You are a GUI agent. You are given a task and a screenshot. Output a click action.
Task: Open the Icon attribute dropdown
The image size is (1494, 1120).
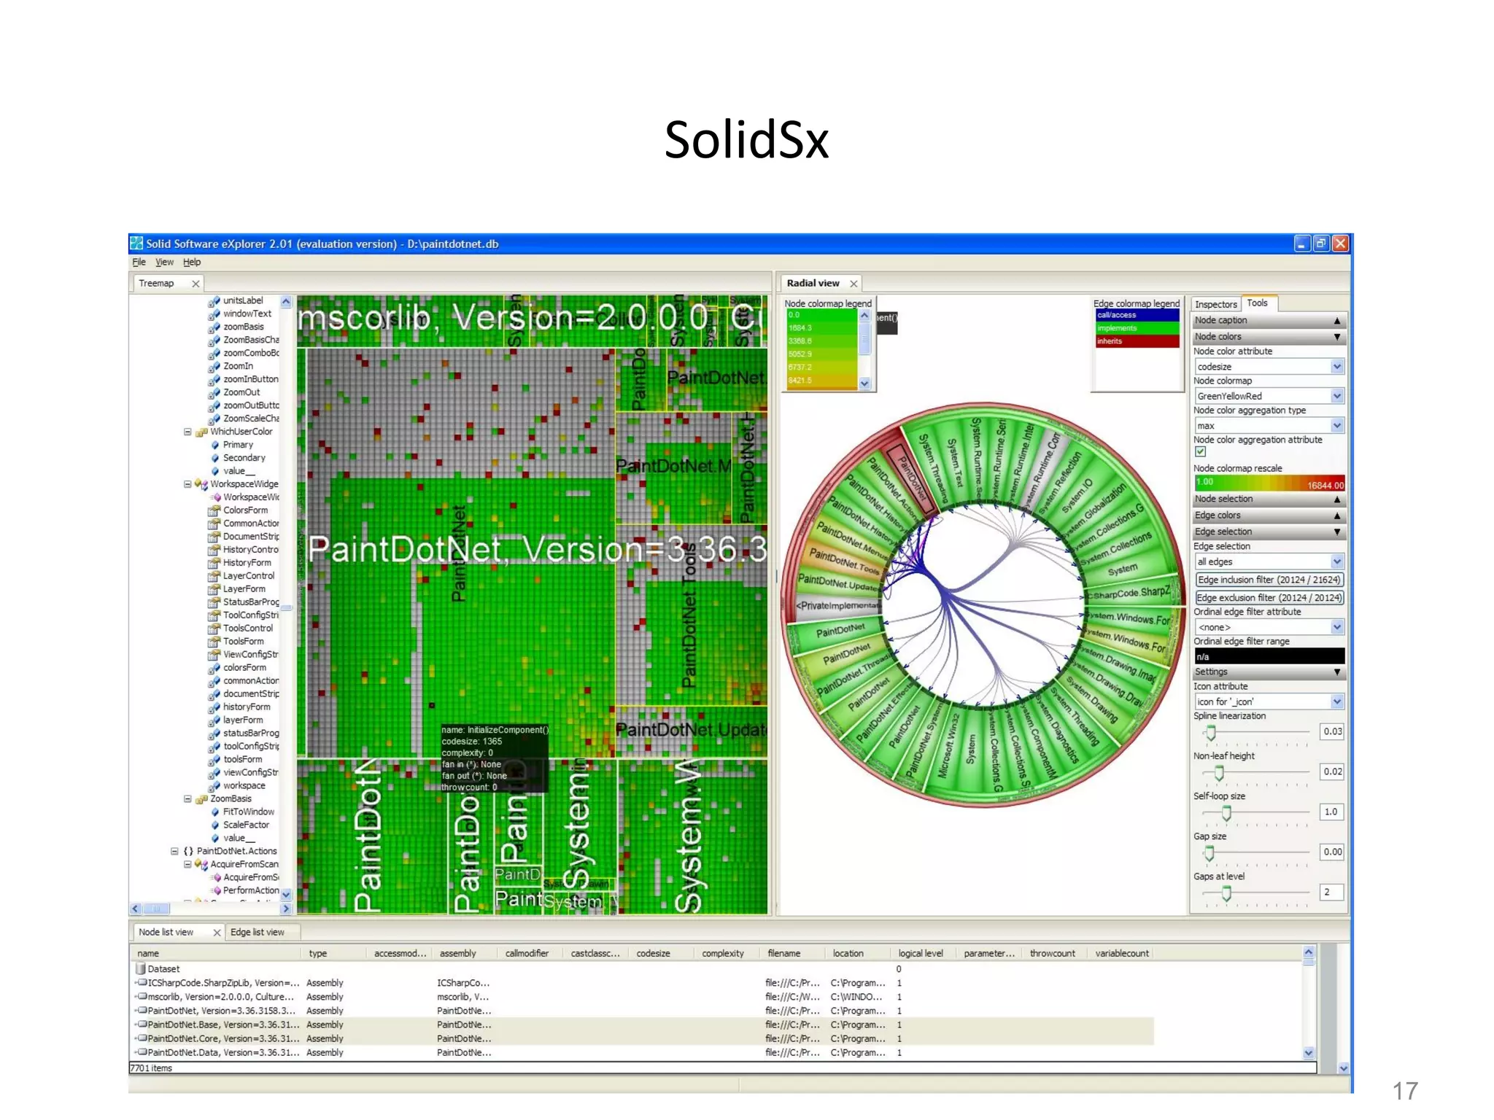1337,702
